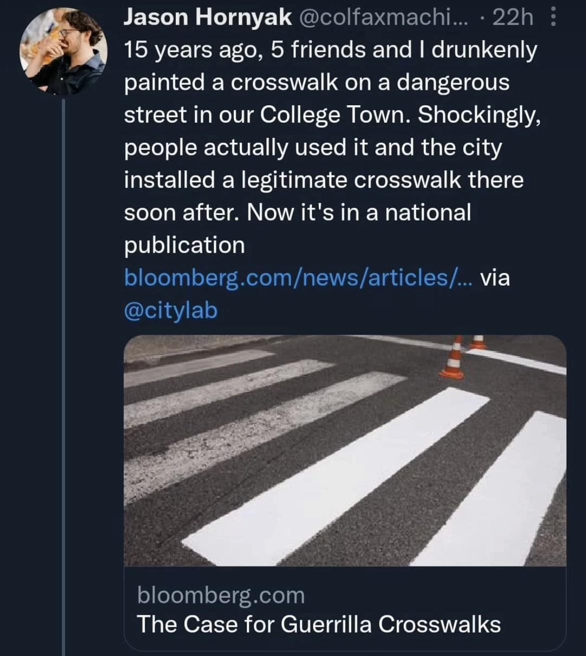Click the word 'via' after the Bloomberg link
The height and width of the screenshot is (656, 586).
[495, 277]
